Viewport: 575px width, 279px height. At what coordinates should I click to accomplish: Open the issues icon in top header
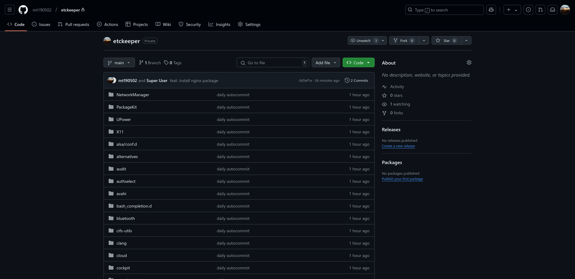[528, 10]
